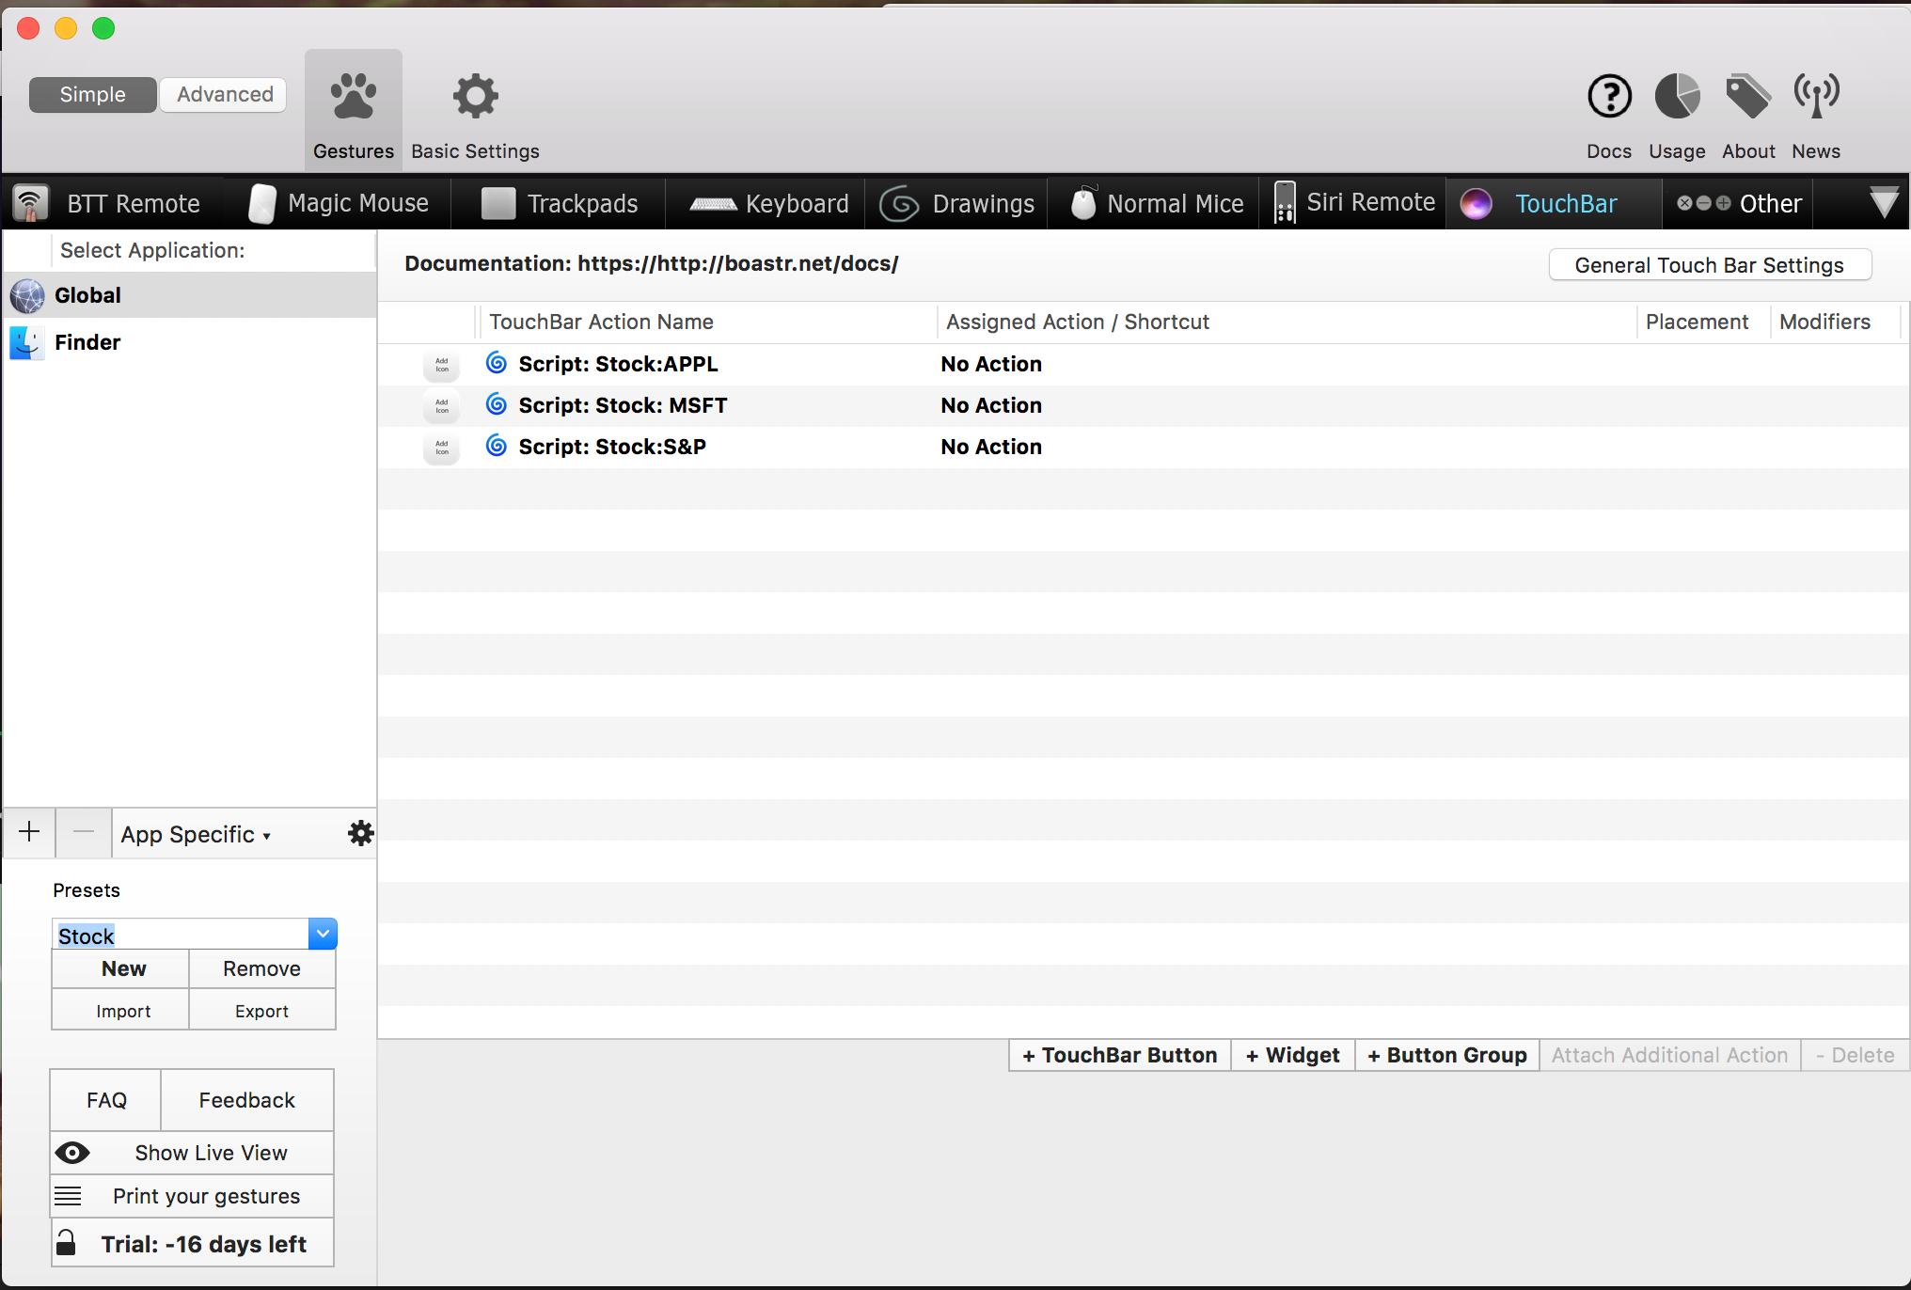This screenshot has width=1911, height=1290.
Task: Click the Global globe icon
Action: tap(27, 295)
